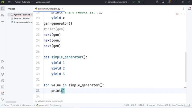Open line and column 33:11 indicator
This screenshot has width=192, height=108.
(127, 105)
